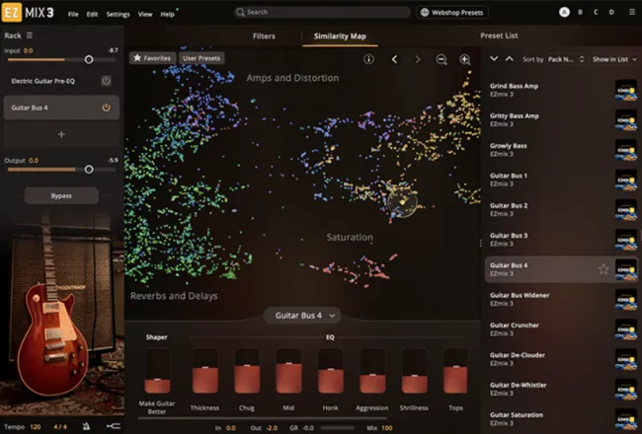Click the EZmix 3 logo

(x=28, y=13)
